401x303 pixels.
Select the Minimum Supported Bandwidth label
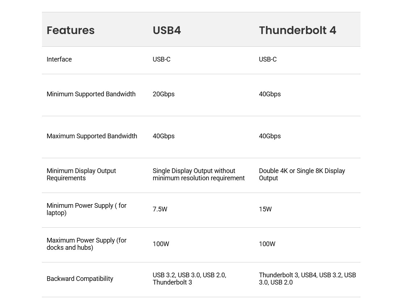coord(91,94)
